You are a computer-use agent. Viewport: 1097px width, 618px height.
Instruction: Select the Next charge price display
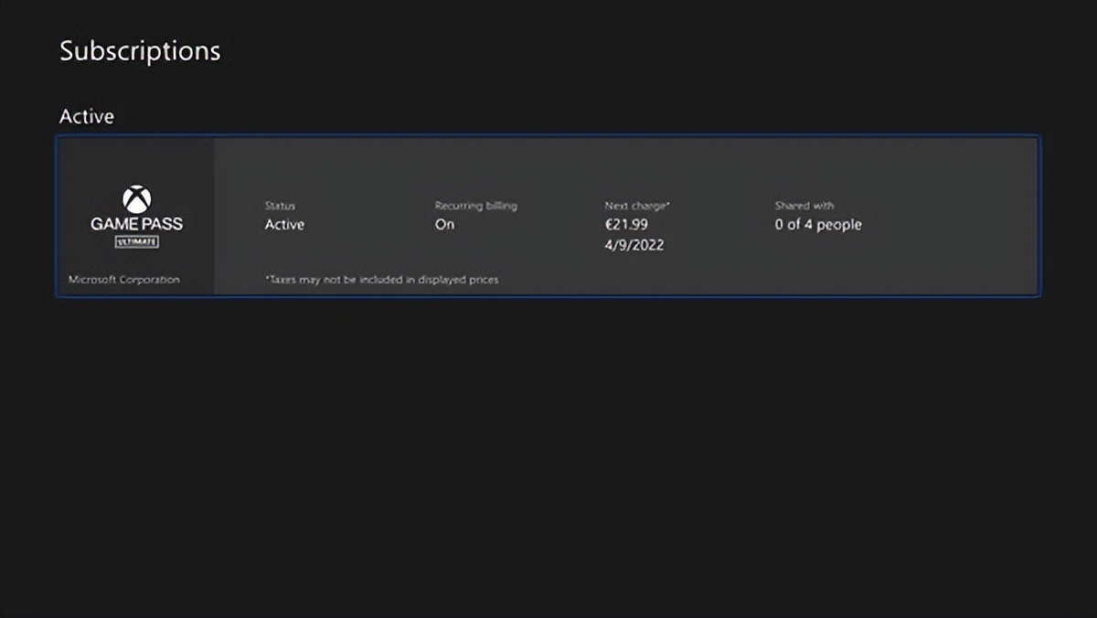click(x=628, y=224)
